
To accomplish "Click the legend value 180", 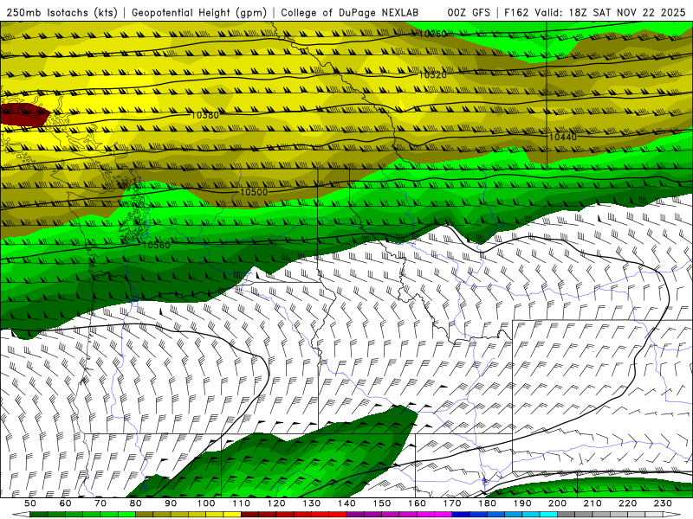I will click(x=487, y=503).
